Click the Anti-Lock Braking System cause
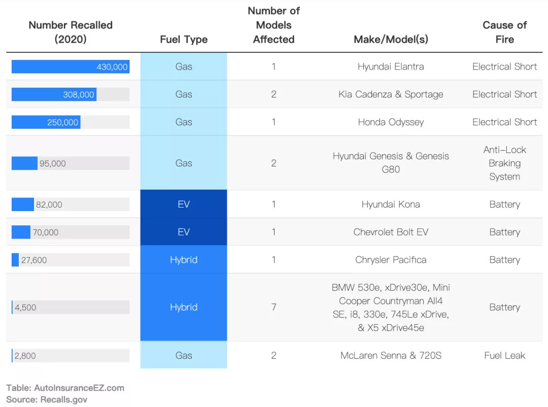This screenshot has width=548, height=407. [504, 163]
